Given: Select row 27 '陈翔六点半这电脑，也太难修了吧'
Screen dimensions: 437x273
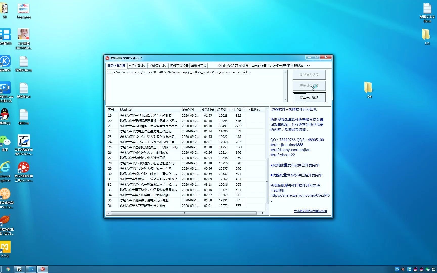Looking at the screenshot, I should click(x=186, y=158).
